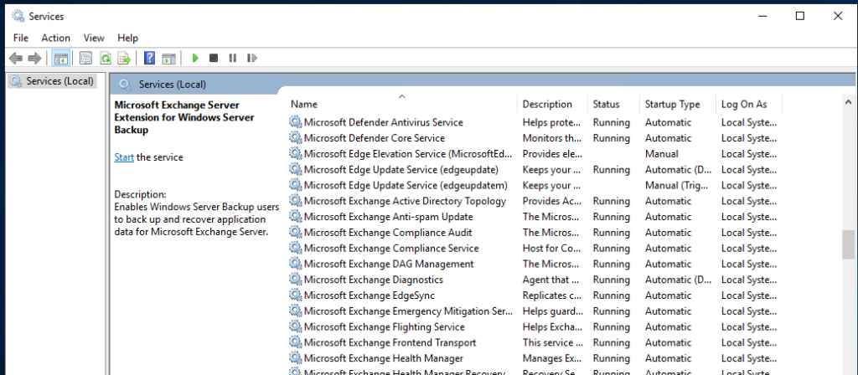Click gear icon of Microsoft Defender Antivirus Service
Viewport: 858px width, 375px height.
(x=296, y=122)
